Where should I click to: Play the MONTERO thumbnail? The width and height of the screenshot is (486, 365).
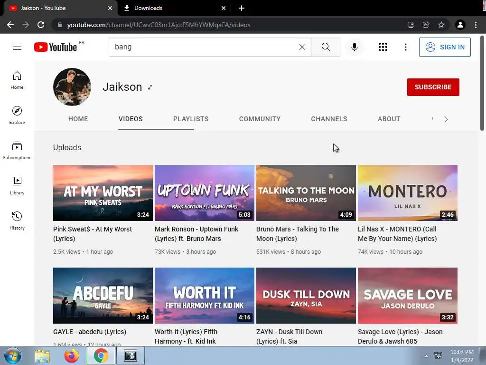[408, 193]
